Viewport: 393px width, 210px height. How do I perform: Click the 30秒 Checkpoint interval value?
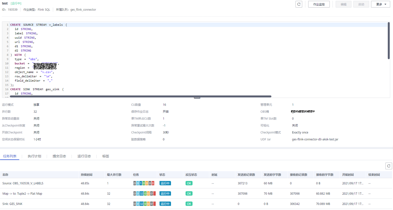pos(166,133)
